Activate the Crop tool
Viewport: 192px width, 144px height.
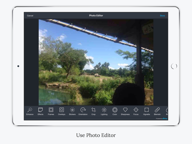click(94, 111)
